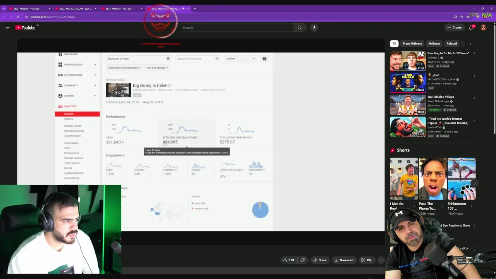Open We Rebuilt a Village thumbnail
Image resolution: width=496 pixels, height=279 pixels.
click(408, 105)
